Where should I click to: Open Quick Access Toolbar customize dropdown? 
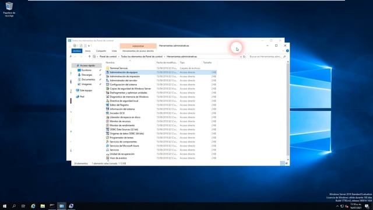pyautogui.click(x=89, y=45)
